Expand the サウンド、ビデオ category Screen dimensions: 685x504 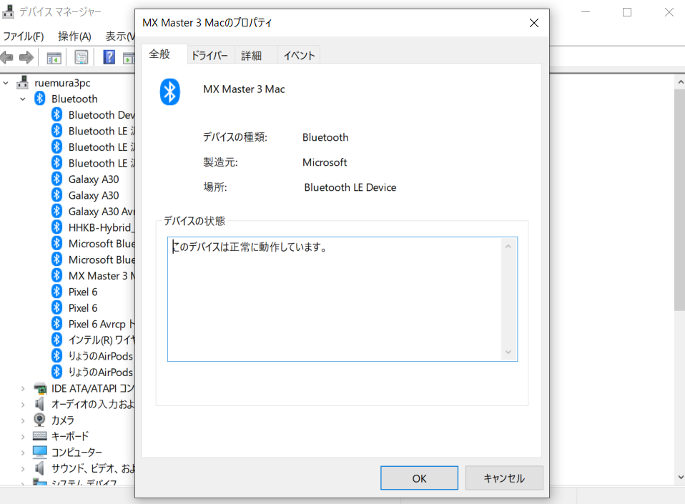[x=23, y=469]
